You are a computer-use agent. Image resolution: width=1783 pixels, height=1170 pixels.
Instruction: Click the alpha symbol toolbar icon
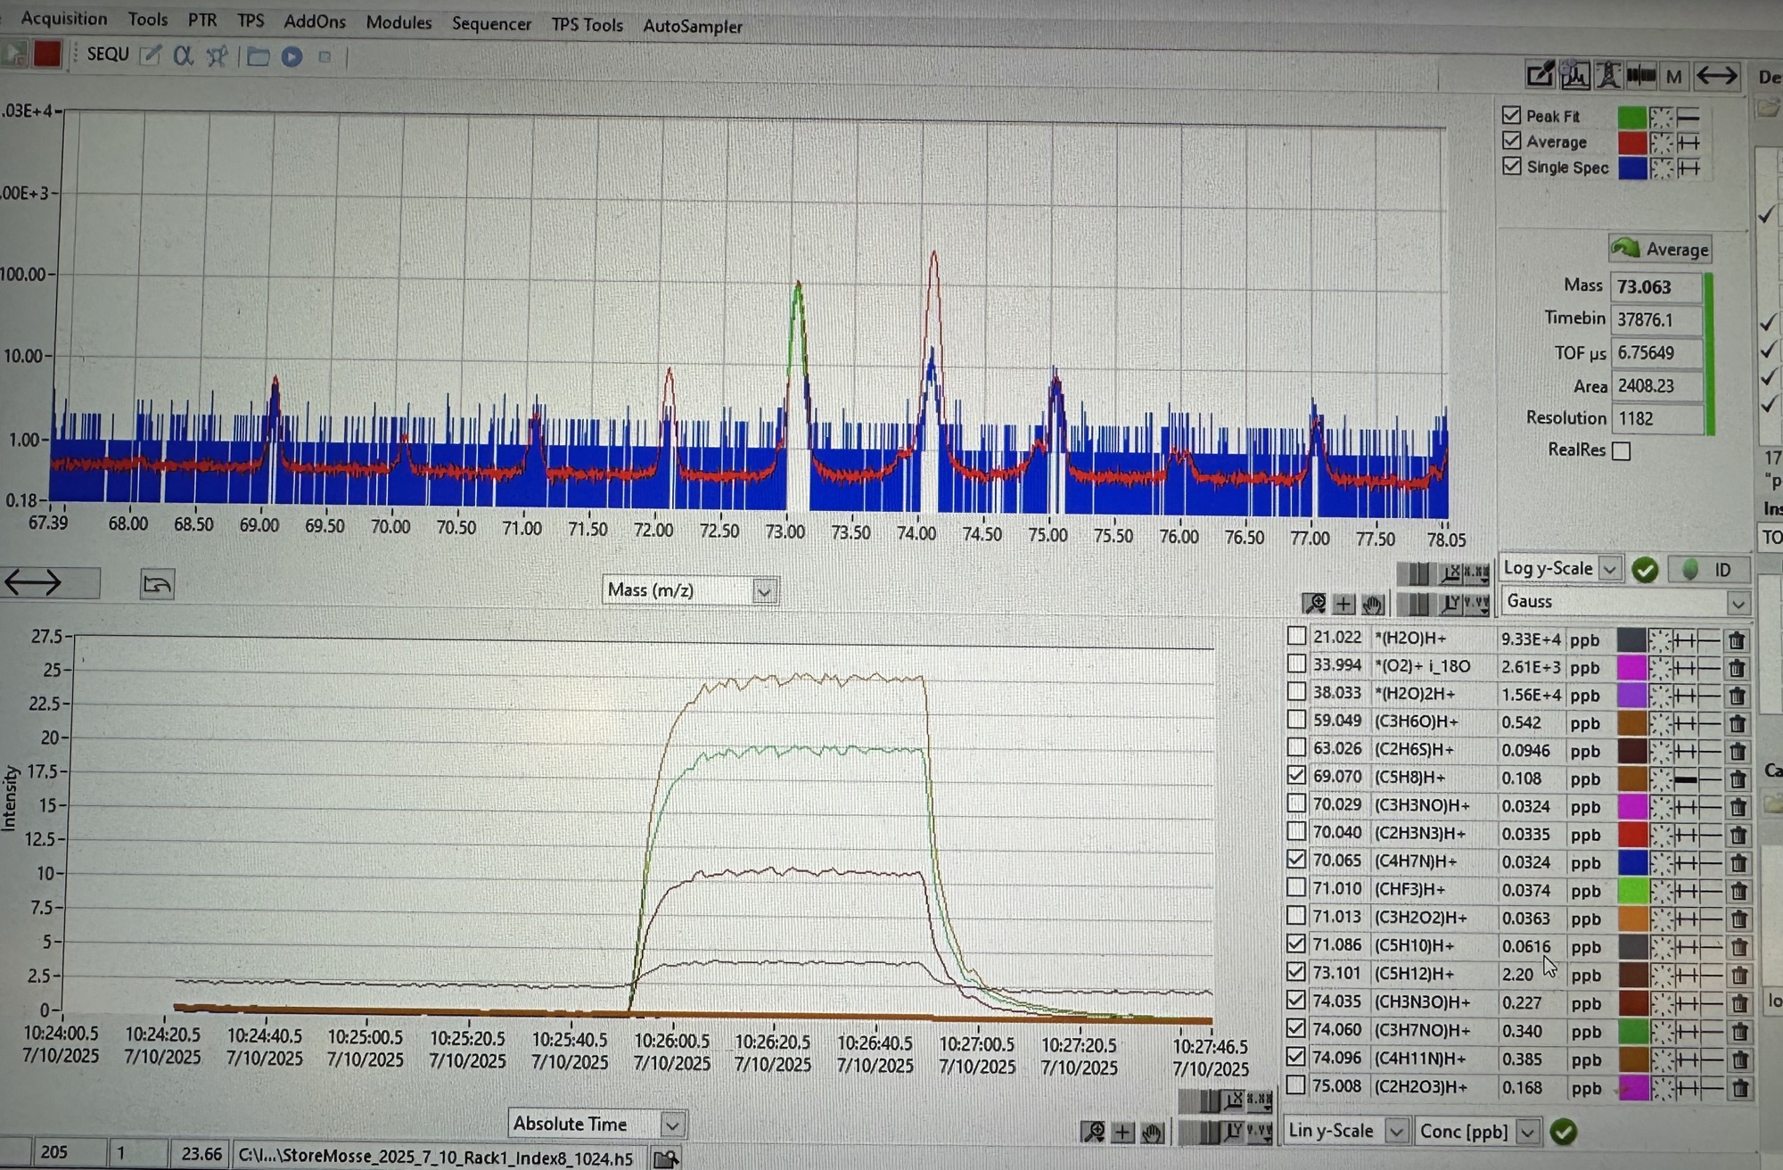pos(183,56)
